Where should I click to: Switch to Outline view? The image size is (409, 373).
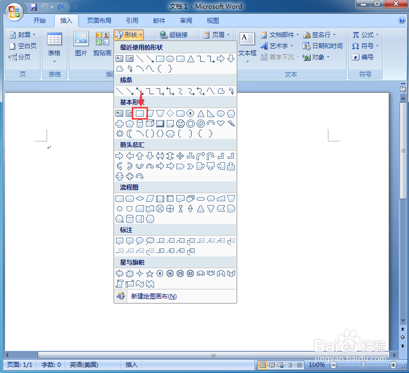coord(290,365)
